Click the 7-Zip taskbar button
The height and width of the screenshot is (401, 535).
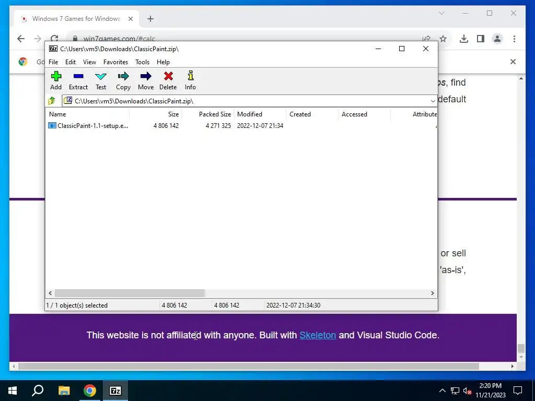[115, 391]
